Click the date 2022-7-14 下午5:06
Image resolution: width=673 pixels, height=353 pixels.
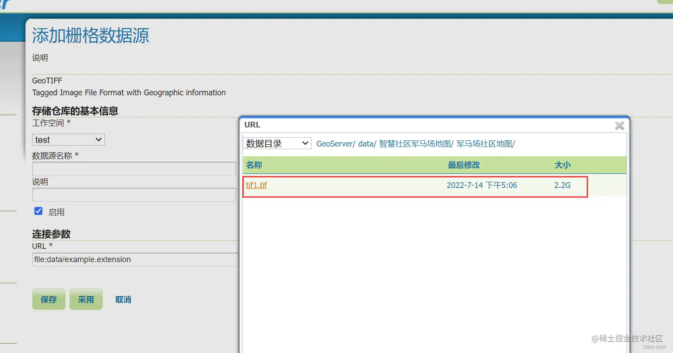coord(482,185)
